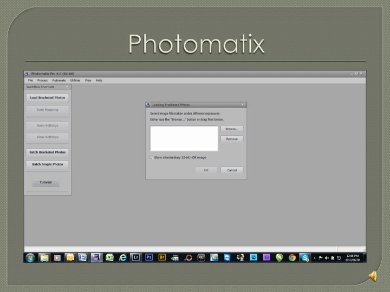Open Outlook mail icon in taskbar
390x292 pixels.
pyautogui.click(x=70, y=258)
